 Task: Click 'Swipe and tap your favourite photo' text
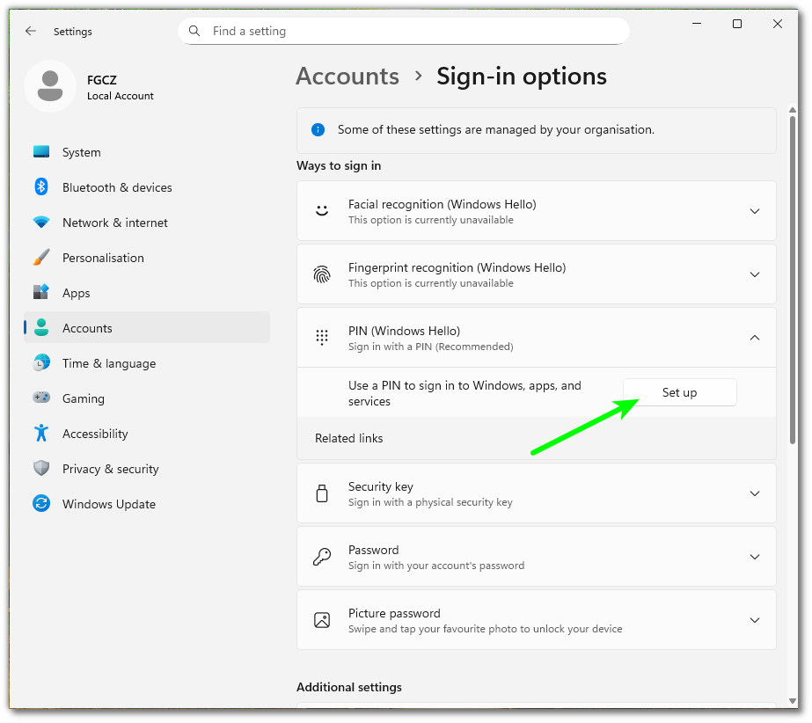pos(486,629)
